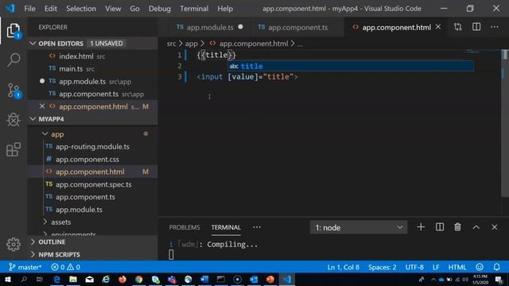Change indentation via Spaces: 2
The image size is (509, 286).
(x=382, y=267)
